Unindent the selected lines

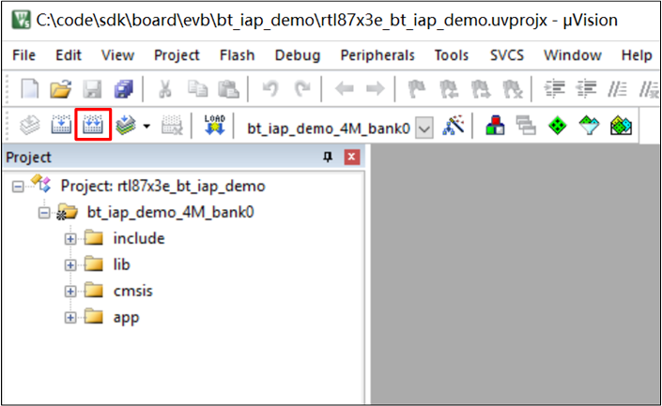pos(586,89)
